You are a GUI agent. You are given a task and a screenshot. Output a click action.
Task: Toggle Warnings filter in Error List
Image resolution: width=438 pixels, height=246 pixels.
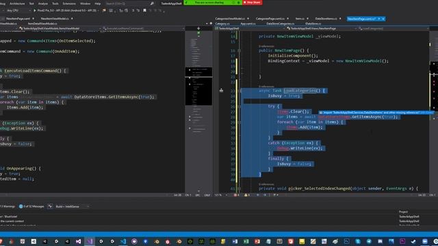pyautogui.click(x=8, y=206)
